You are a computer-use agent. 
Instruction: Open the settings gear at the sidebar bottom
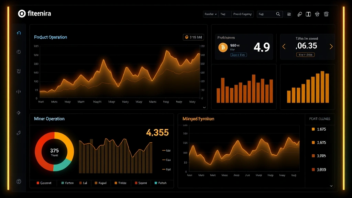pyautogui.click(x=19, y=181)
